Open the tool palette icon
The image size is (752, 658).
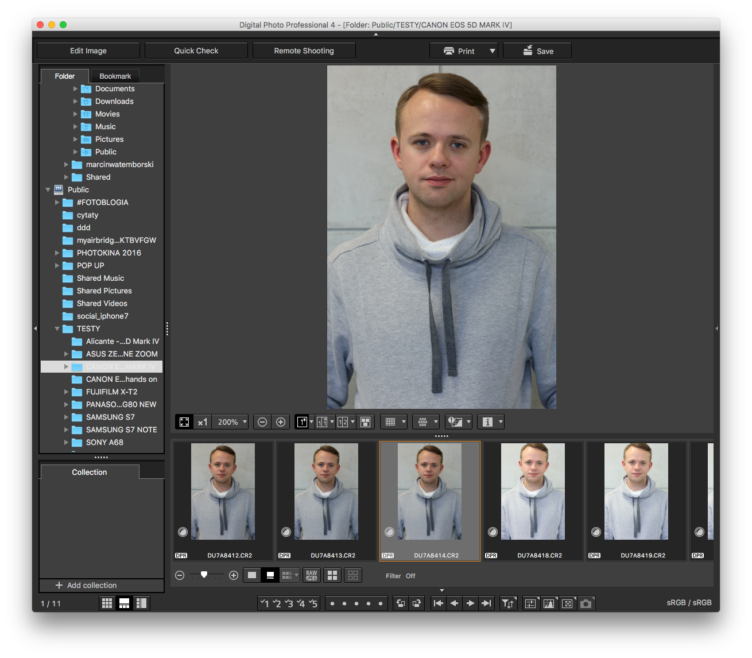[x=530, y=603]
